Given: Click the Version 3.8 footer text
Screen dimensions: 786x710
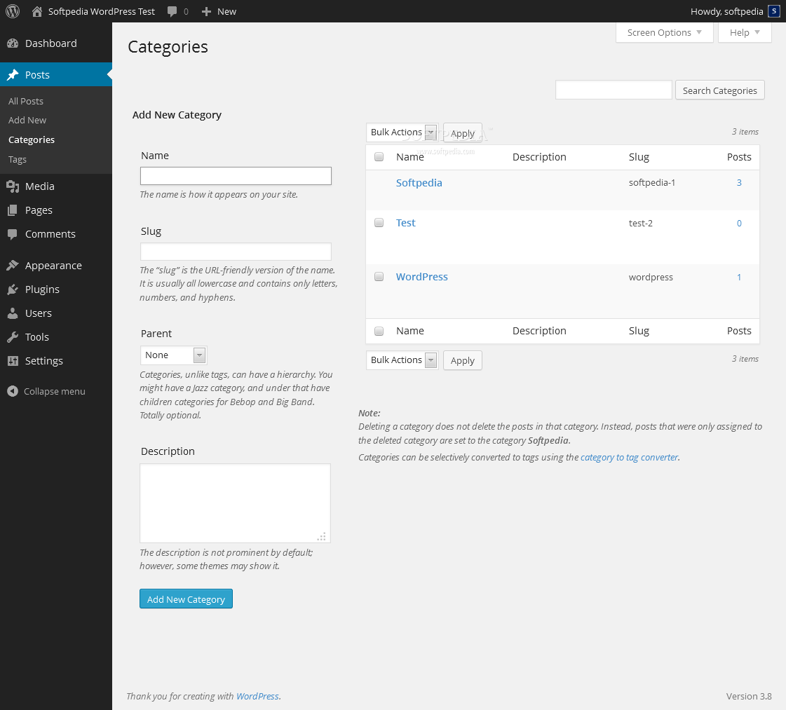Looking at the screenshot, I should point(749,696).
